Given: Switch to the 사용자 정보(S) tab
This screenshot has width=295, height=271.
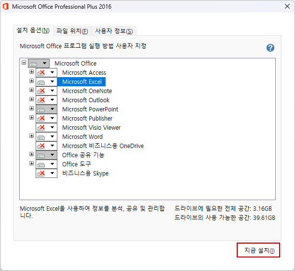Looking at the screenshot, I should tap(114, 31).
